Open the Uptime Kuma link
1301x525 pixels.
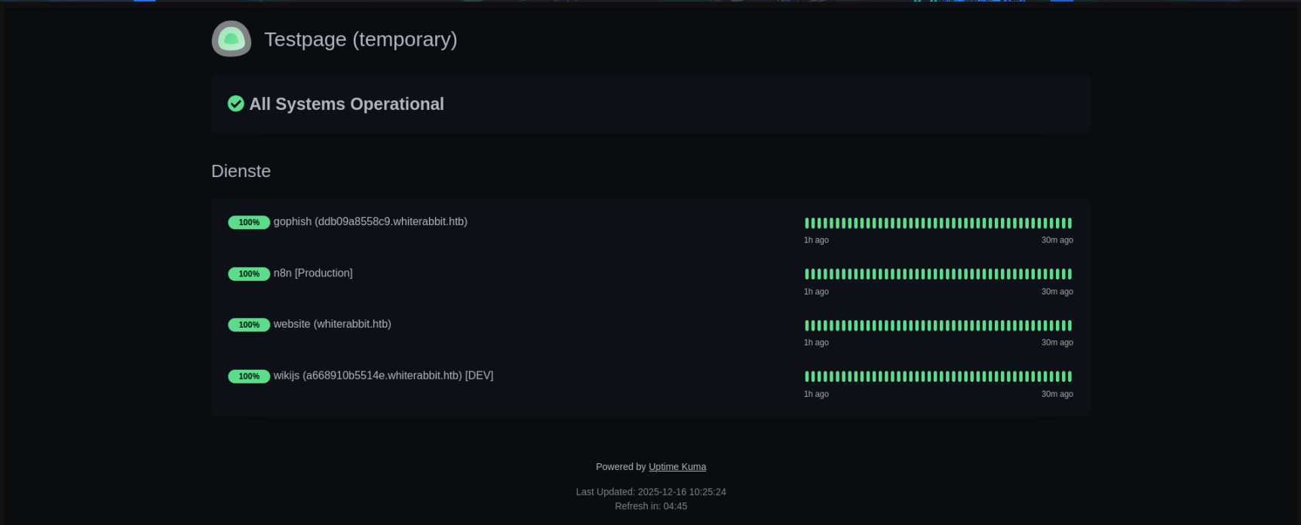tap(677, 467)
